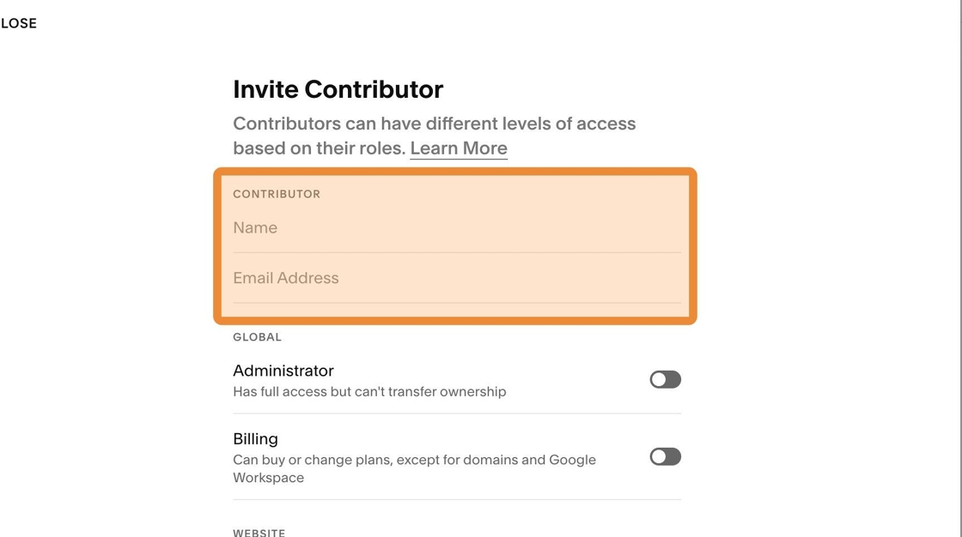
Task: Click into the Email Address field
Action: [x=456, y=278]
